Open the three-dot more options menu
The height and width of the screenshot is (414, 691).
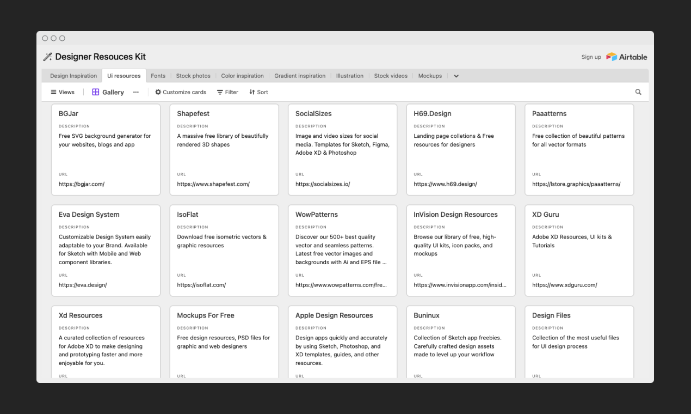pos(136,92)
